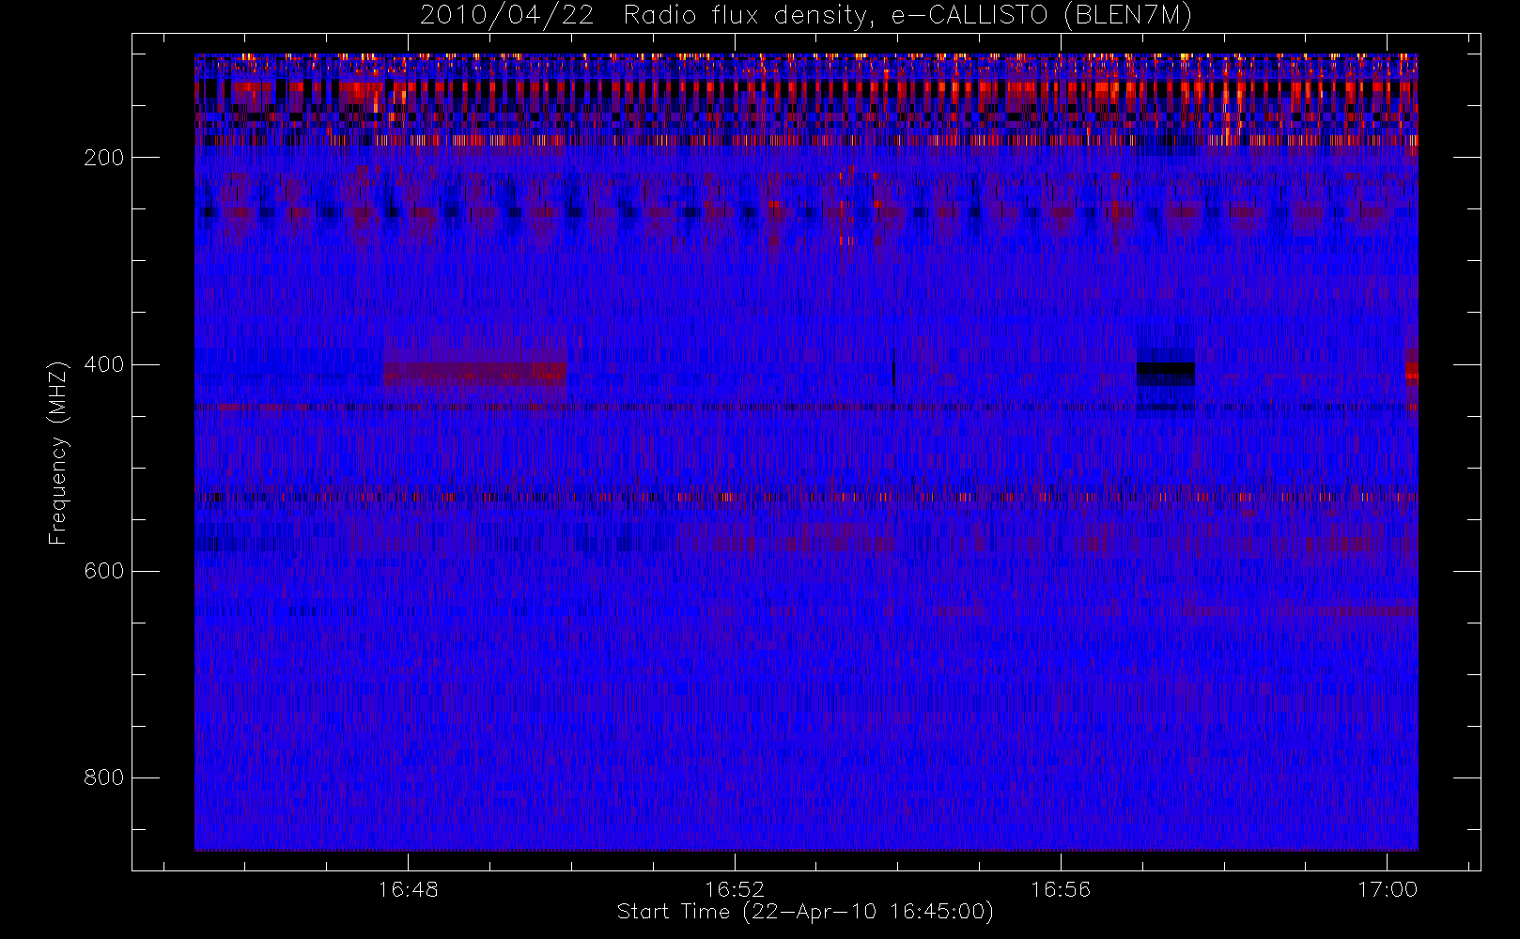Click the 16:52 time tick label
The image size is (1520, 939).
click(735, 889)
